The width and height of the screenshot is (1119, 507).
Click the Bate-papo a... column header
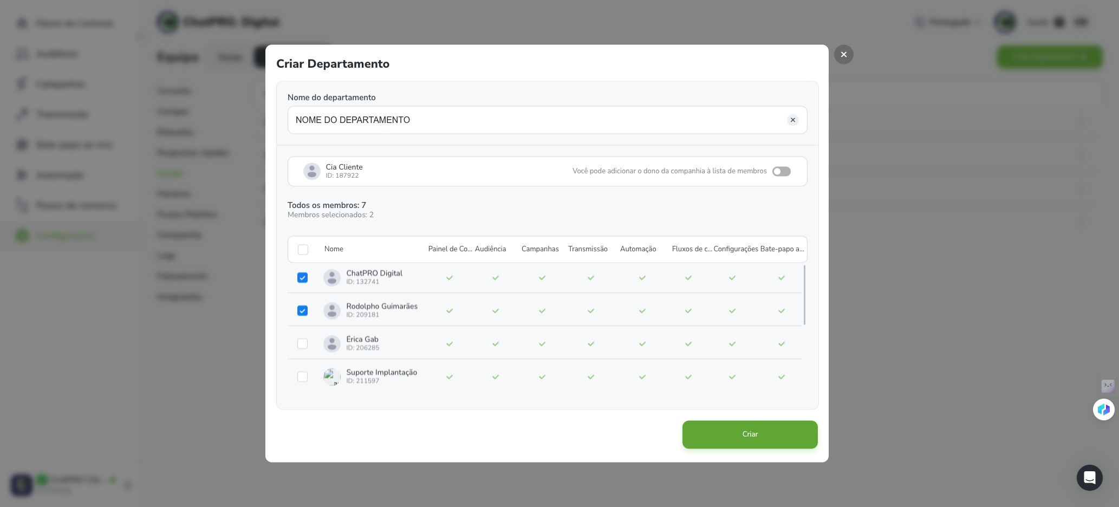[782, 249]
